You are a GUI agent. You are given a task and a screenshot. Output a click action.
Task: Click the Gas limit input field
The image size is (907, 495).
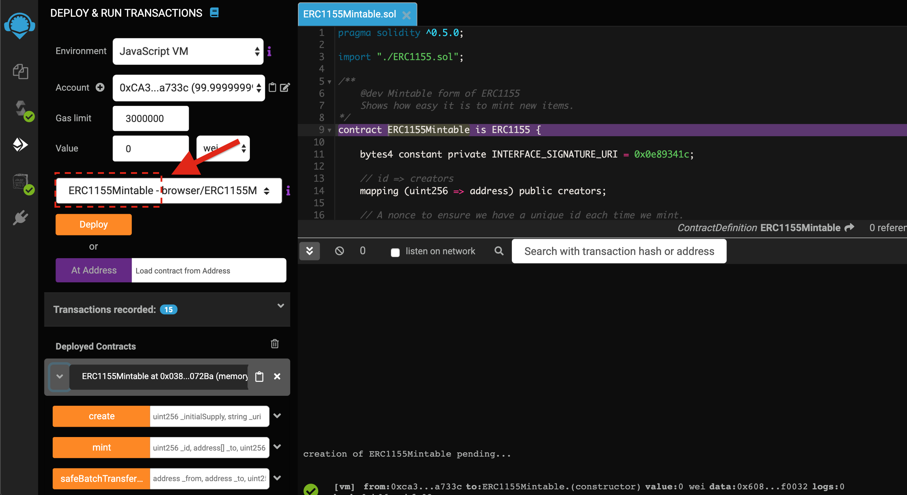151,118
